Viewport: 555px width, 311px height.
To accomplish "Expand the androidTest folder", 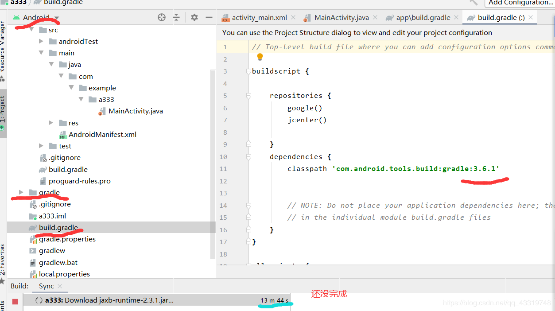I will [41, 41].
